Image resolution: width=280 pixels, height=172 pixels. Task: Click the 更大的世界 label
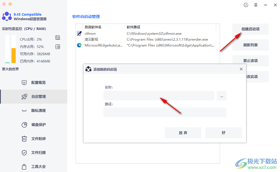tap(10, 69)
